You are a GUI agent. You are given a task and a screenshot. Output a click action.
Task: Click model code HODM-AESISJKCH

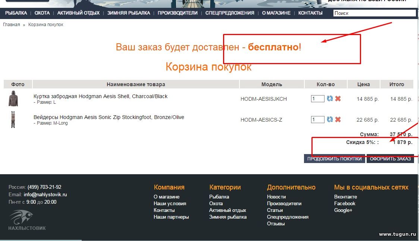tap(264, 99)
